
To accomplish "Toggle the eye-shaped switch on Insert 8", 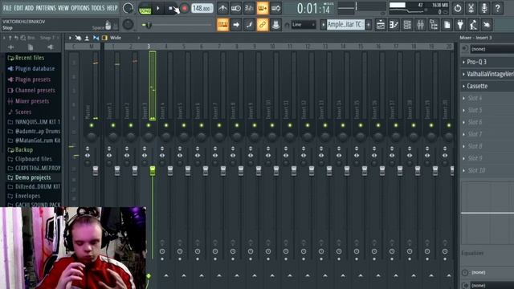I will (233, 155).
